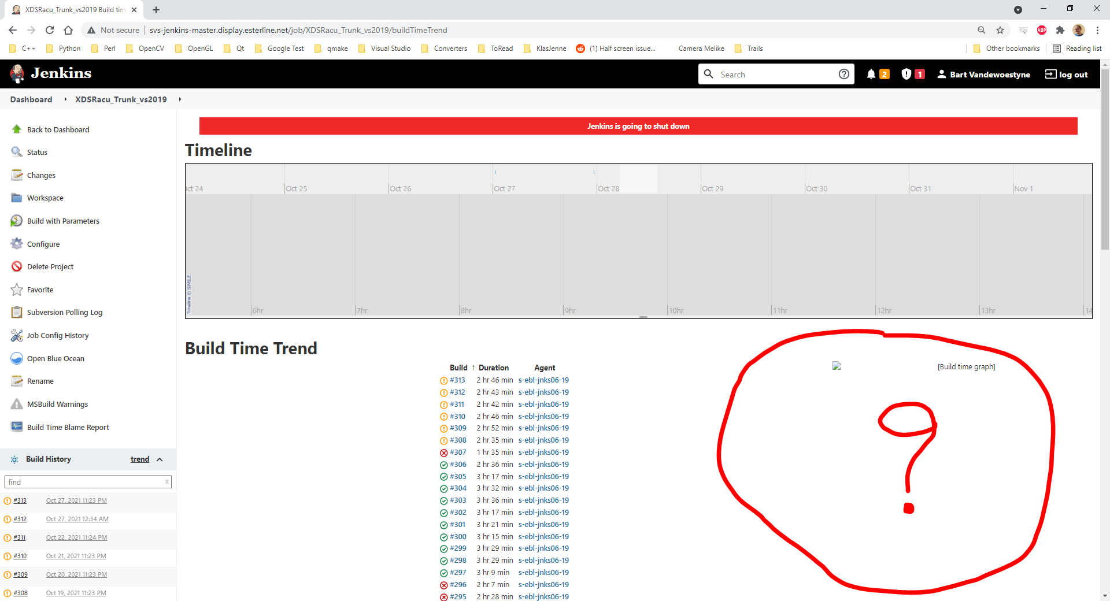
Task: Open the Extensions puzzle icon
Action: [1060, 30]
